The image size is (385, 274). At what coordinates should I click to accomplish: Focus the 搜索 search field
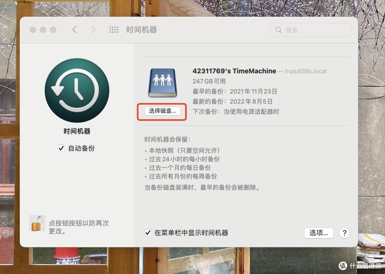311,30
